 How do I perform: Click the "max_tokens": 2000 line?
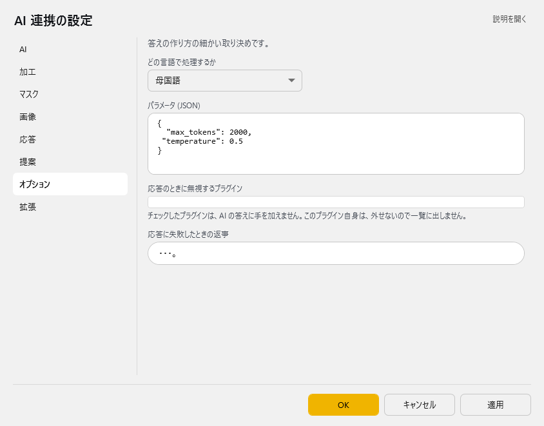coord(208,132)
